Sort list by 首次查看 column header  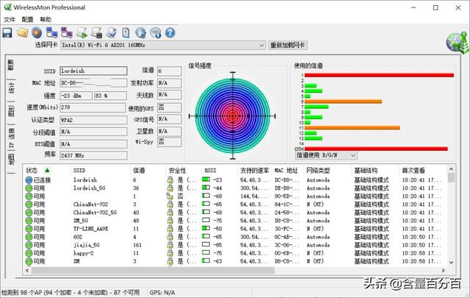413,170
